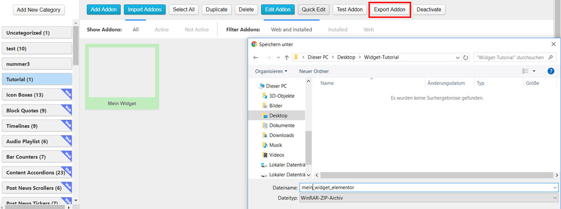Show All addons filter
Screen dimensions: 561x209
tap(136, 30)
